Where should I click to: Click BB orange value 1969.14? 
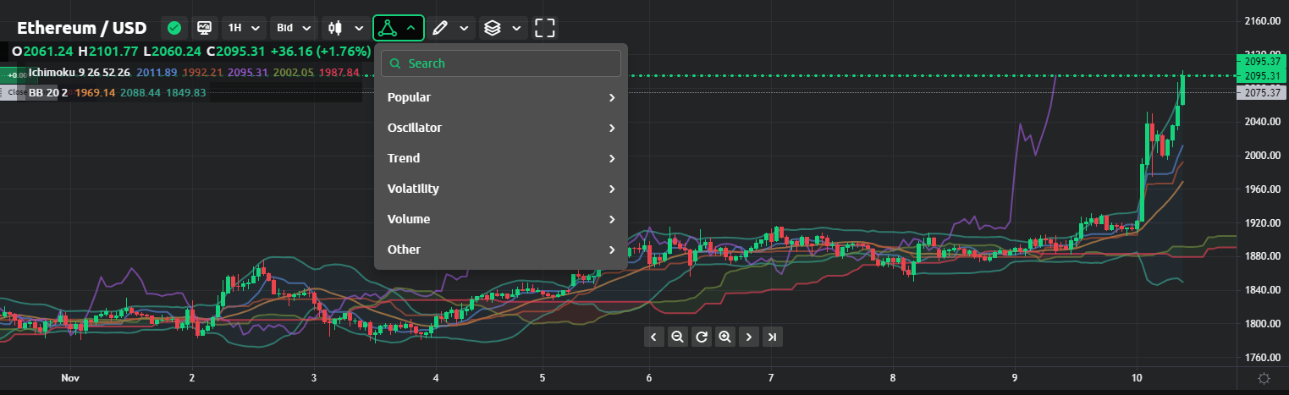click(95, 92)
